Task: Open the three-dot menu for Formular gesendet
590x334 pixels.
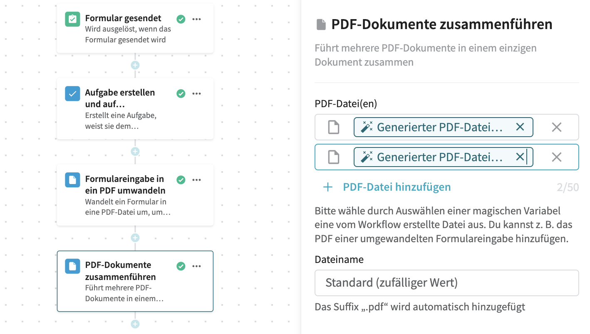Action: coord(197,19)
